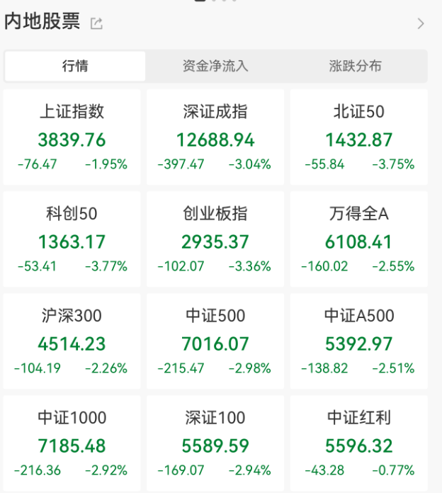
Task: Switch to the 行情 tab
Action: pyautogui.click(x=75, y=66)
